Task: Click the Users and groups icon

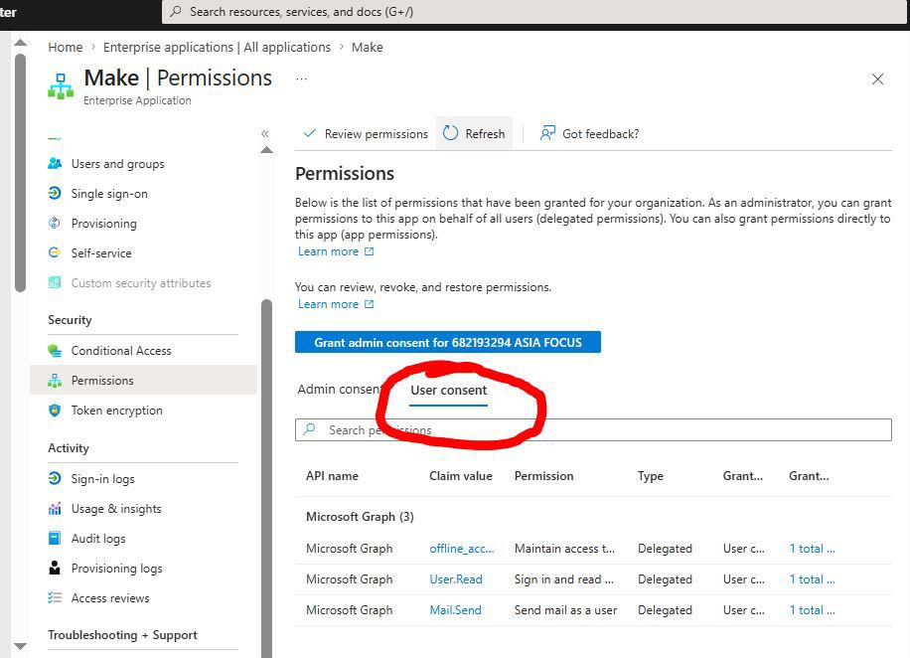Action: pyautogui.click(x=55, y=163)
